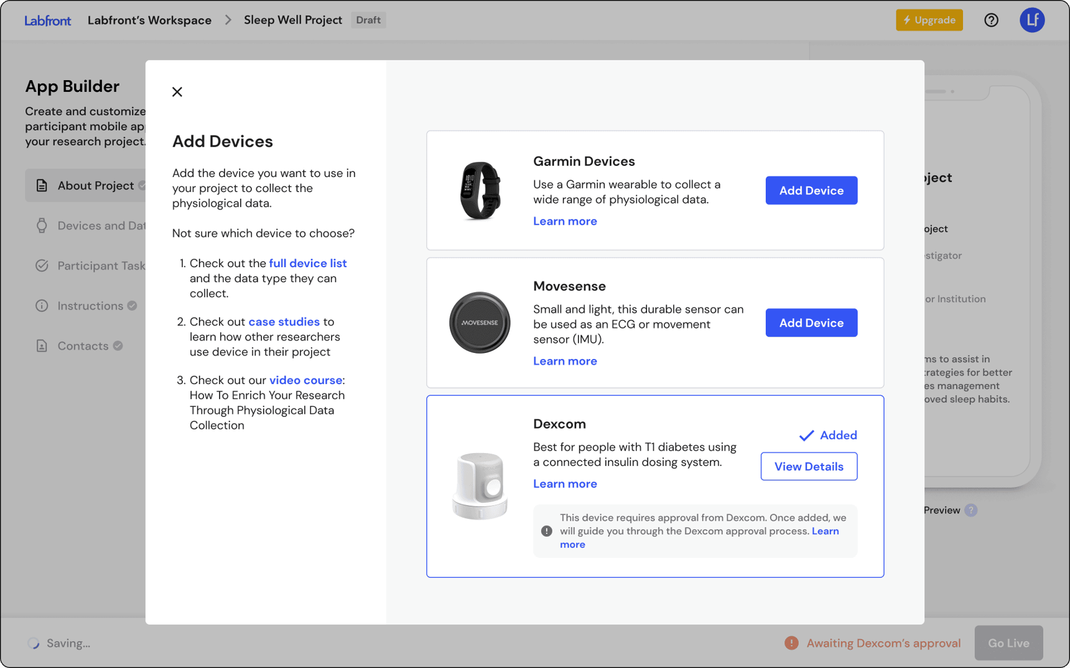Click the Upgrade button
Viewport: 1070px width, 668px height.
tap(929, 20)
